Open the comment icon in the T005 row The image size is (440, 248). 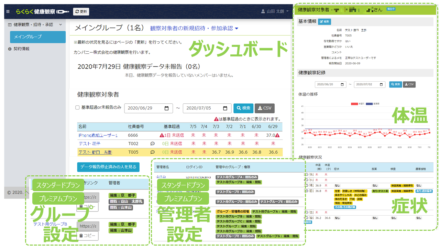(152, 152)
